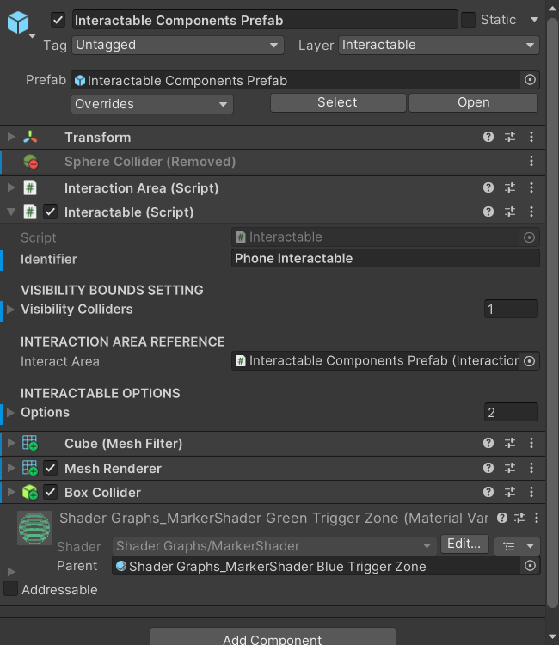Collapse the Interactable script component

point(11,212)
